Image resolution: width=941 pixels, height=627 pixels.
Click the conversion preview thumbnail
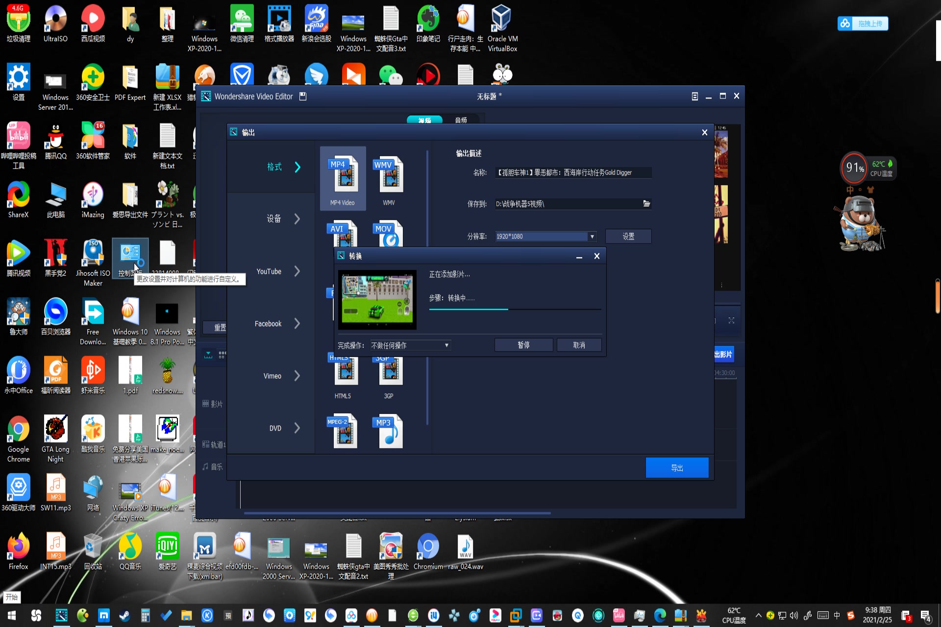click(377, 300)
